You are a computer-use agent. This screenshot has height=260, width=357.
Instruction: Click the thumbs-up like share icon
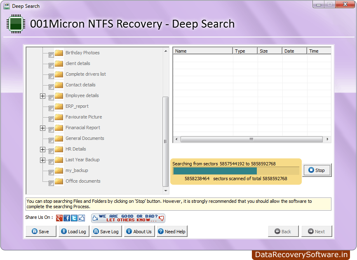(x=82, y=218)
